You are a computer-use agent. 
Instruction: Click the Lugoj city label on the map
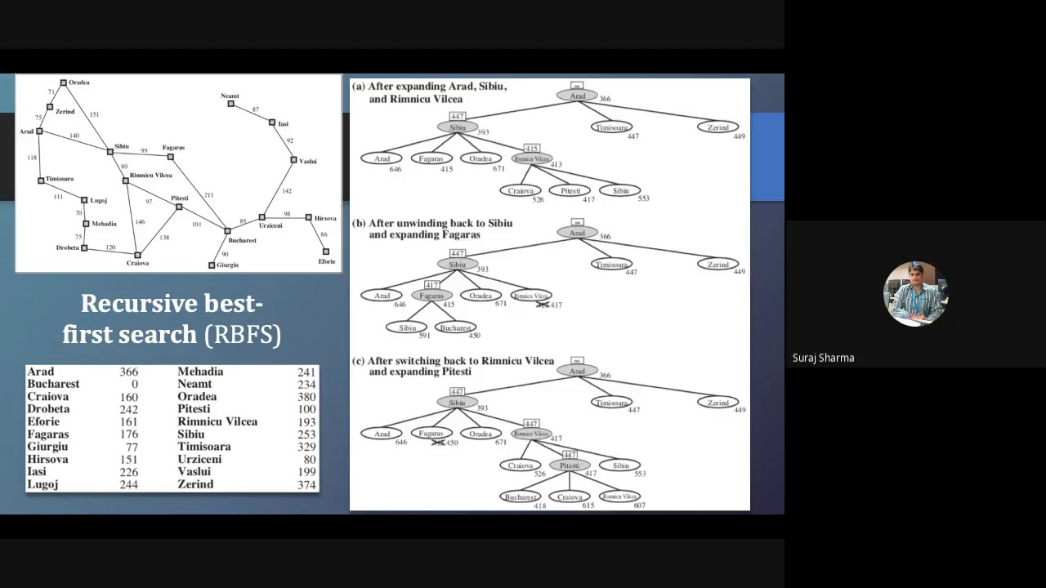click(98, 200)
